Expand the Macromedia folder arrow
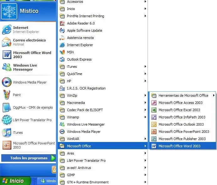217x185 pixels. pos(145,103)
